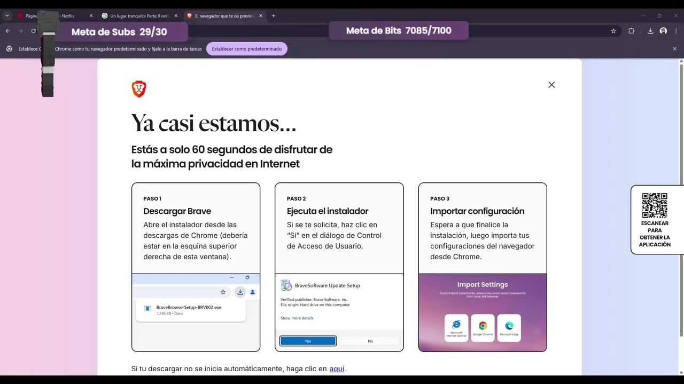The width and height of the screenshot is (684, 384).
Task: Close the Un lugar tranquilo tab
Action: pyautogui.click(x=175, y=16)
